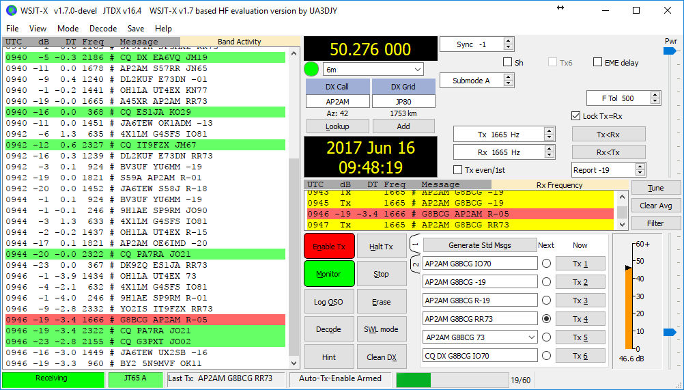Viewport: 684px width, 390px height.
Task: Click the Tune button
Action: 655,188
